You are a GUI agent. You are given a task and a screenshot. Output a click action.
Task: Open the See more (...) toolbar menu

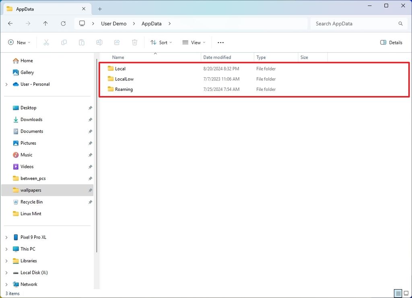(220, 42)
